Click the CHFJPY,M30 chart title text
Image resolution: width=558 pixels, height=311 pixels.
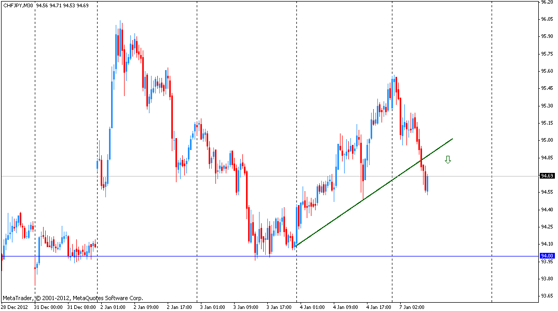[18, 5]
